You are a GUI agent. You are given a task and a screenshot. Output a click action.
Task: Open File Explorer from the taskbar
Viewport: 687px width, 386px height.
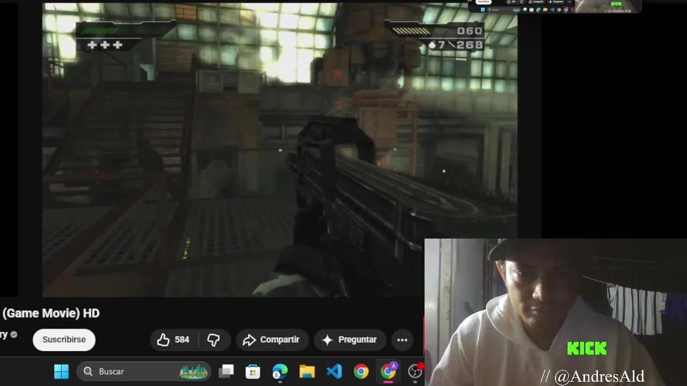(x=307, y=371)
